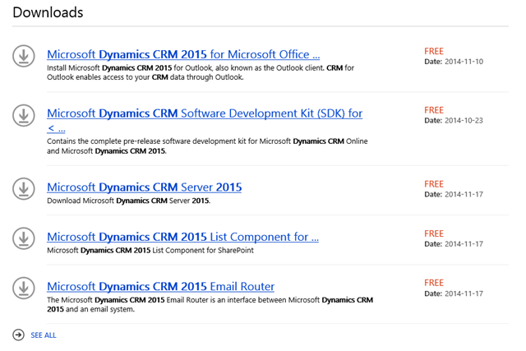The width and height of the screenshot is (526, 351).
Task: Click download icon for CRM 2015 for Microsoft Office
Action: click(x=25, y=56)
